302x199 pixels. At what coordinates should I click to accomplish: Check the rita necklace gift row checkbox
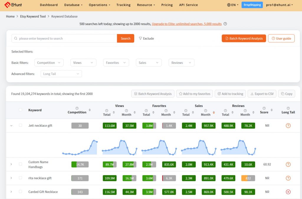point(20,178)
